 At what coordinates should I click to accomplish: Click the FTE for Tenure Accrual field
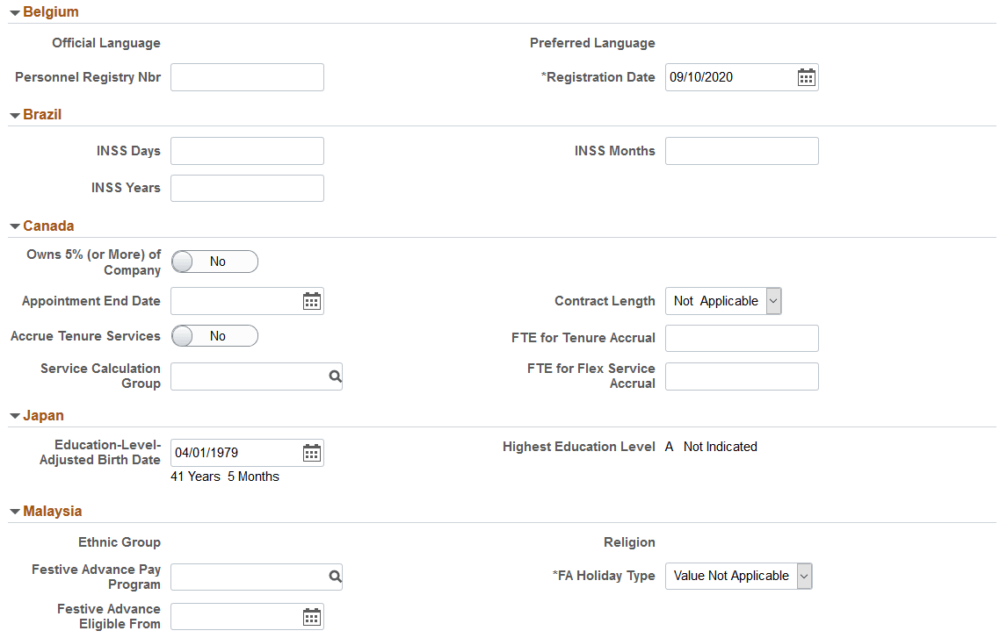click(x=742, y=338)
